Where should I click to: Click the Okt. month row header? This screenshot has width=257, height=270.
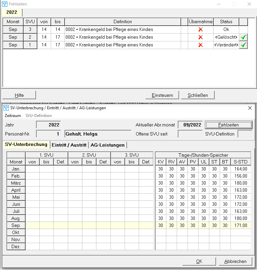tap(16, 232)
